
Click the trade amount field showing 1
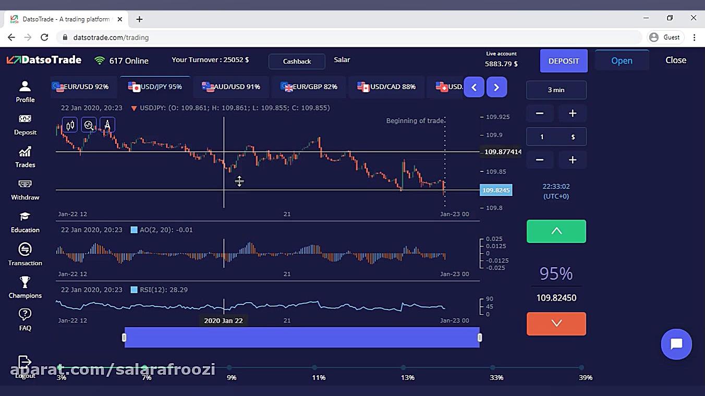[x=556, y=137]
